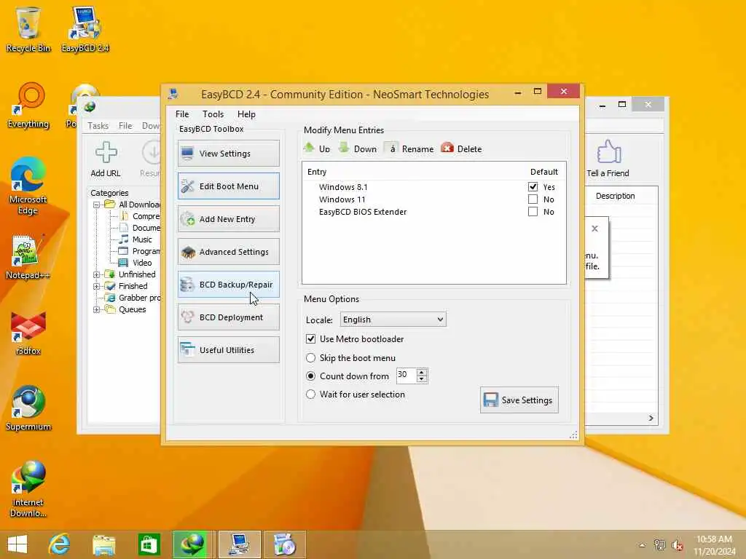Screen dimensions: 746x559
Task: Open File Explorer from taskbar
Action: pyautogui.click(x=103, y=544)
